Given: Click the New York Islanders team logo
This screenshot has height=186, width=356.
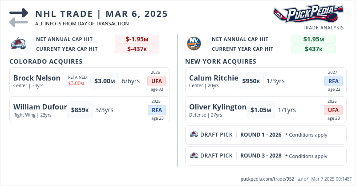Looking at the screenshot, I should (194, 44).
